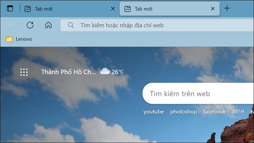
Task: Select the facebook search suggestion
Action: pyautogui.click(x=214, y=112)
